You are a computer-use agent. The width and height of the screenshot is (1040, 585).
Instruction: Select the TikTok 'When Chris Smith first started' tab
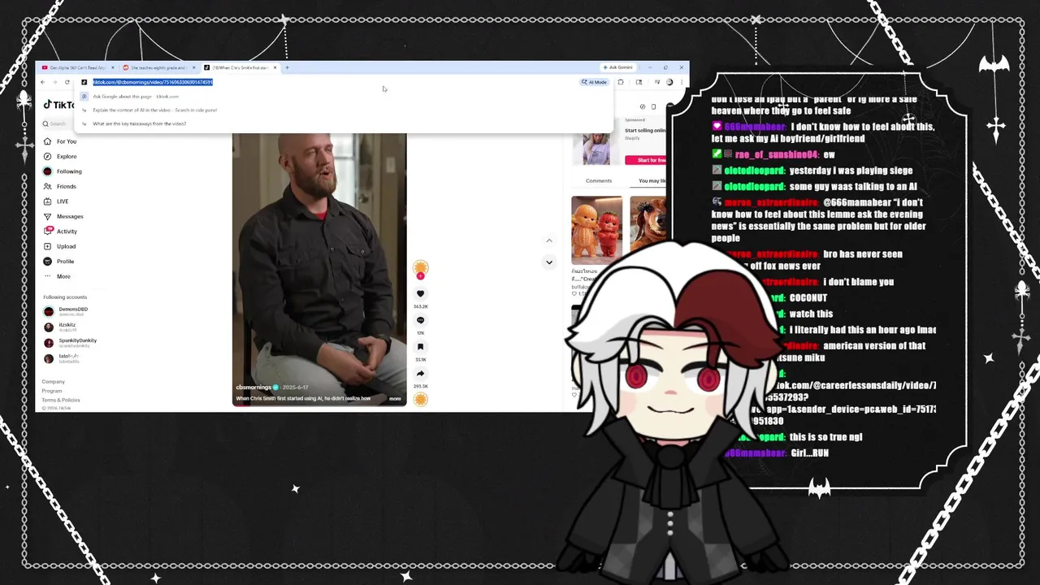pos(240,67)
